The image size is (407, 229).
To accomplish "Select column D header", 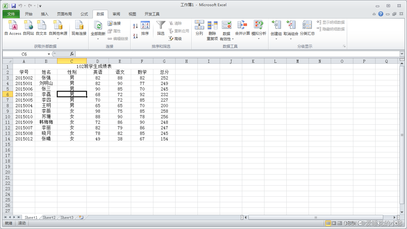I will click(98, 61).
